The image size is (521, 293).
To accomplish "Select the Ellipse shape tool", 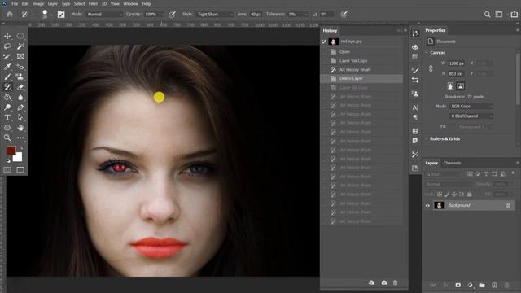I will point(7,128).
